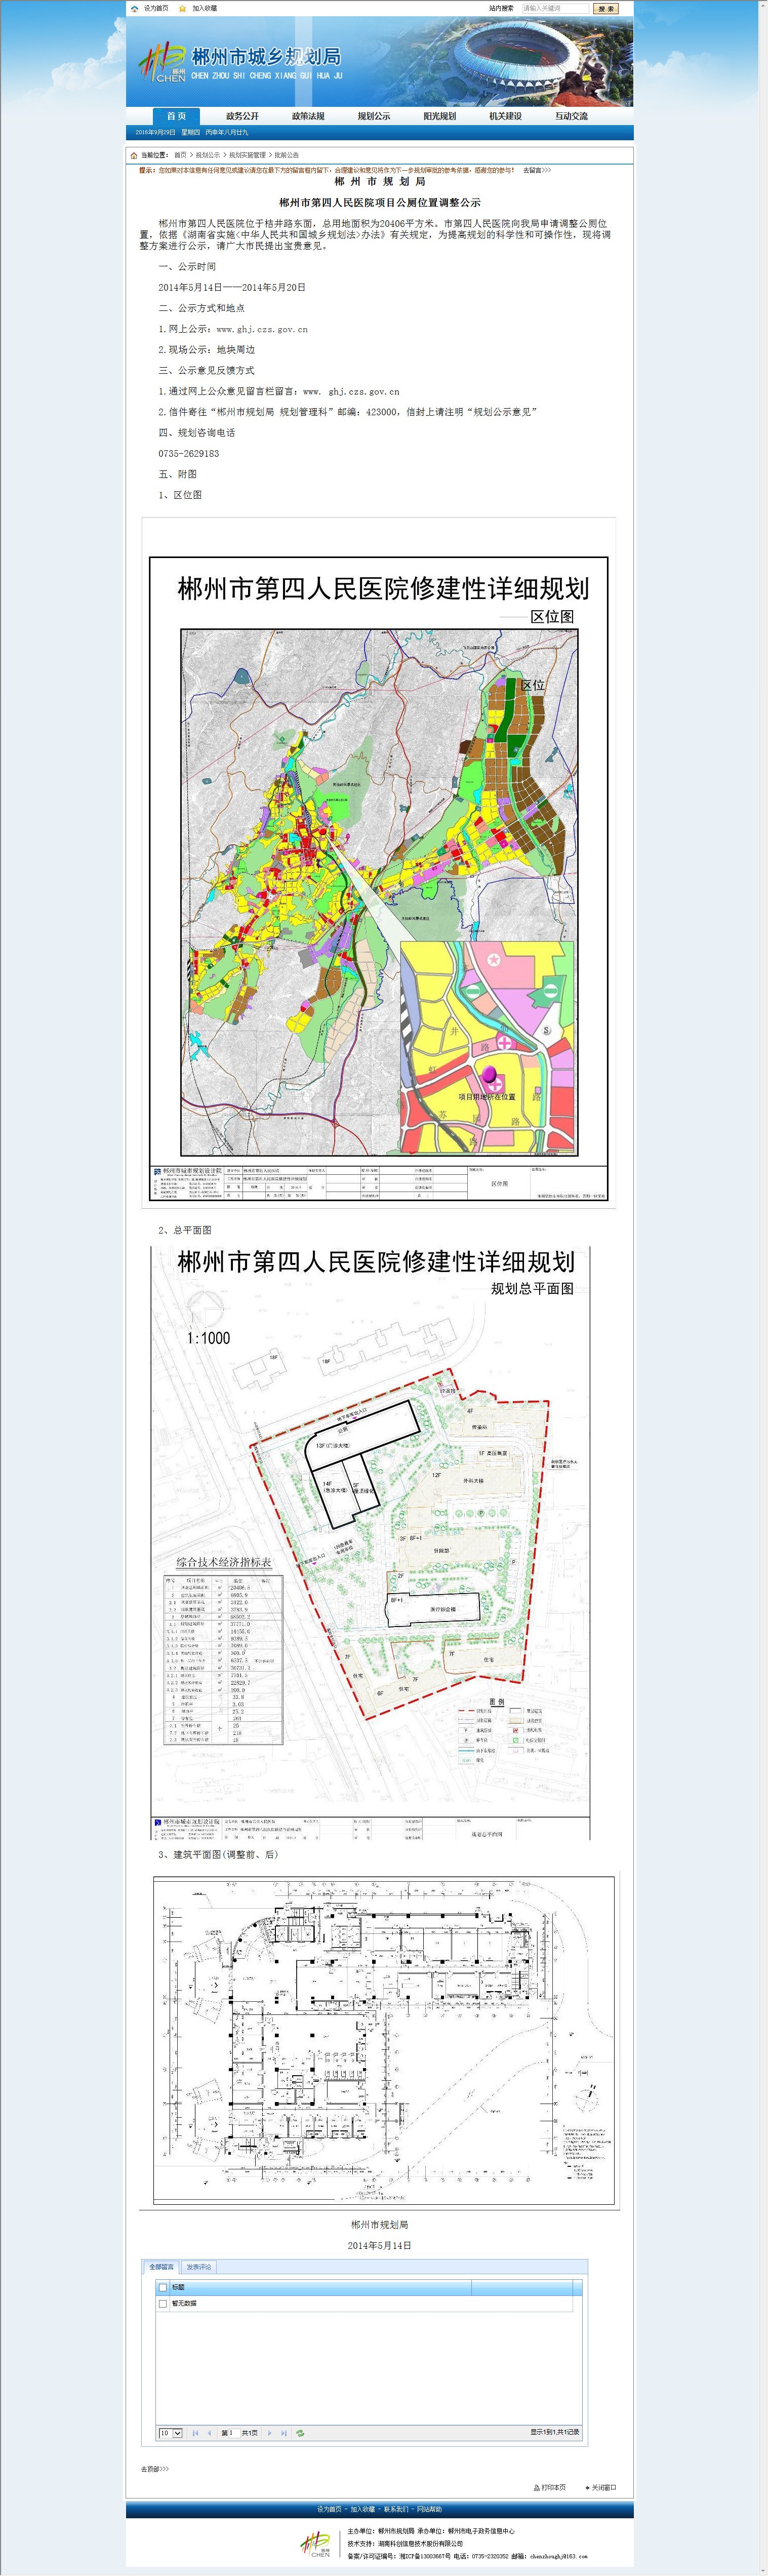
Task: Click the 搜索 search button
Action: click(x=606, y=8)
